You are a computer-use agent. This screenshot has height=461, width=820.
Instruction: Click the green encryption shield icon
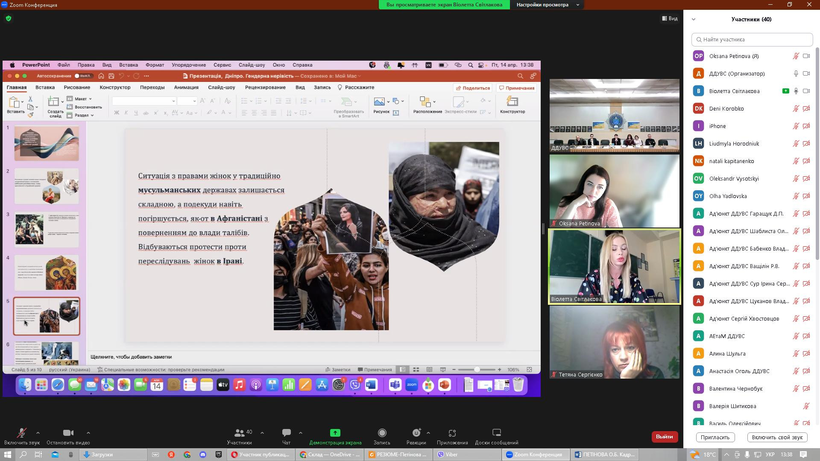(x=9, y=18)
